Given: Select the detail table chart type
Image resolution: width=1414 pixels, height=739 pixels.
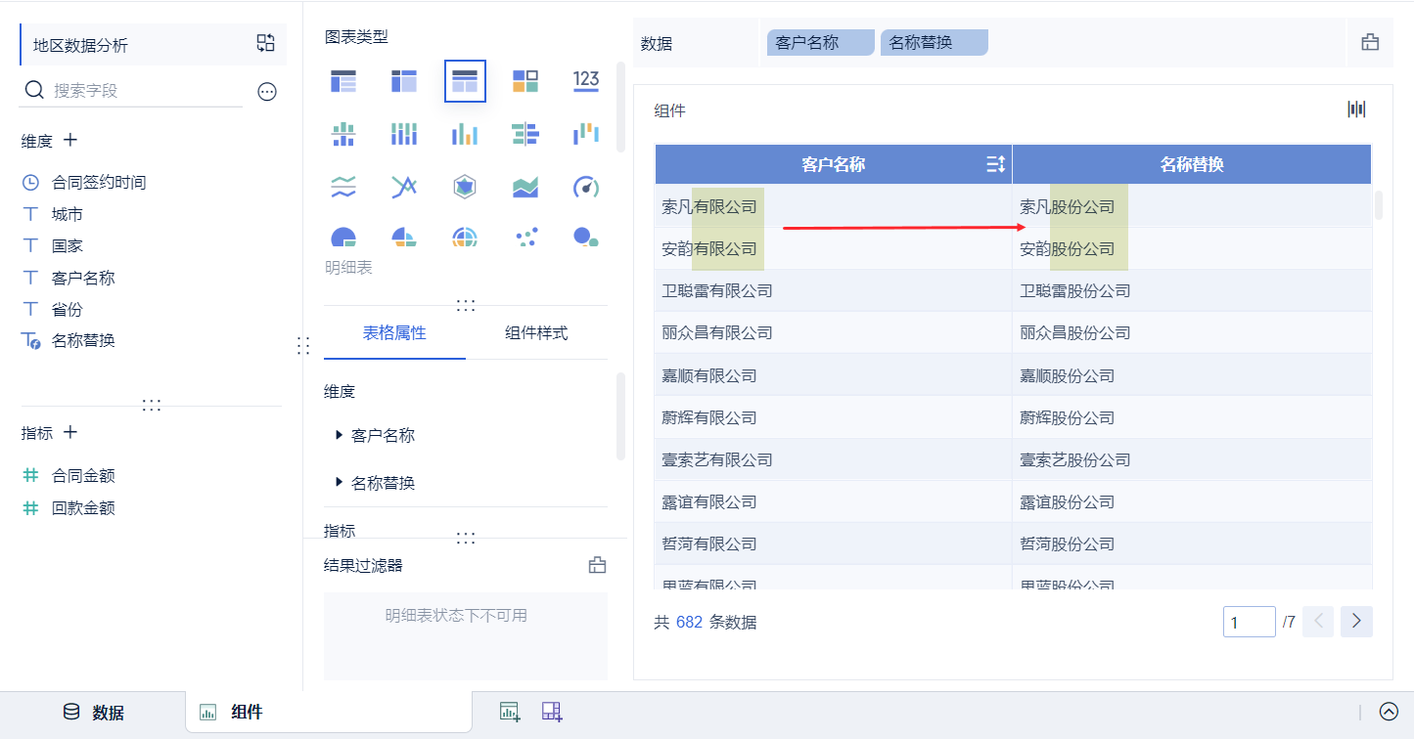Looking at the screenshot, I should click(465, 81).
